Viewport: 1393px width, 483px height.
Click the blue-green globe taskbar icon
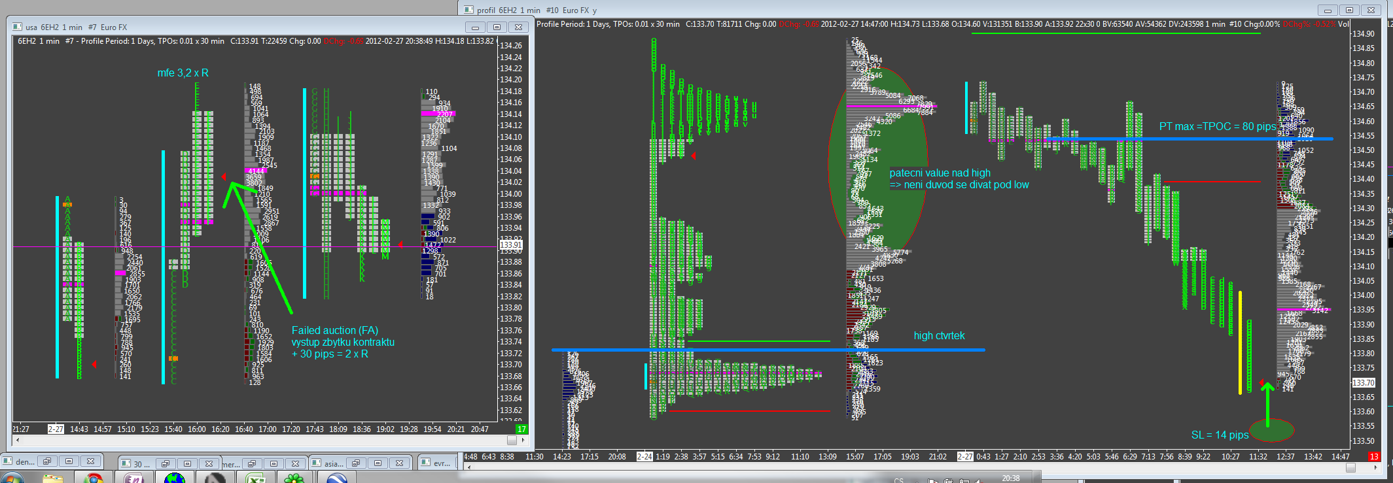tap(175, 478)
